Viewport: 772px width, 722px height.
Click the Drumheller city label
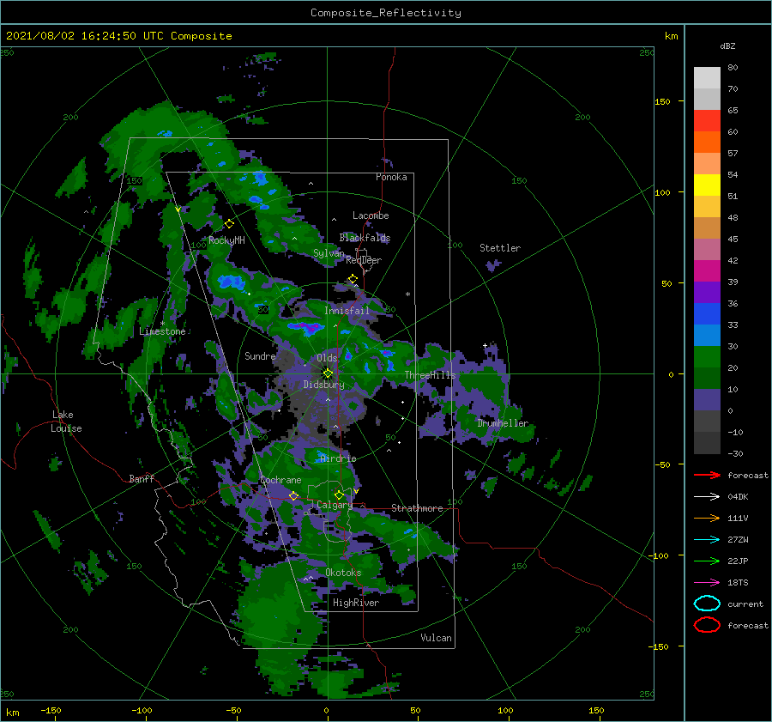point(503,423)
